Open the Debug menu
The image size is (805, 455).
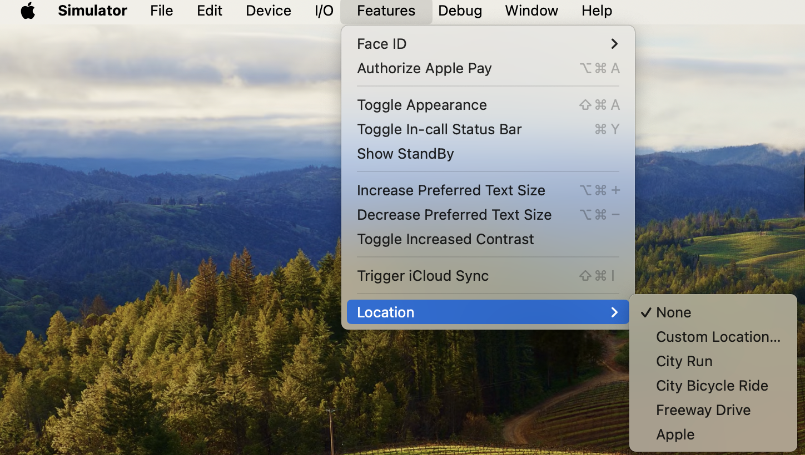click(460, 11)
